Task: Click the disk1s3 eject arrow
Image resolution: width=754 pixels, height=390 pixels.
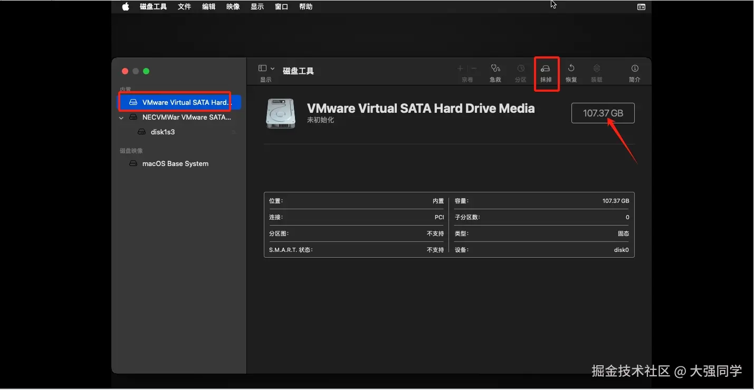Action: click(x=234, y=132)
